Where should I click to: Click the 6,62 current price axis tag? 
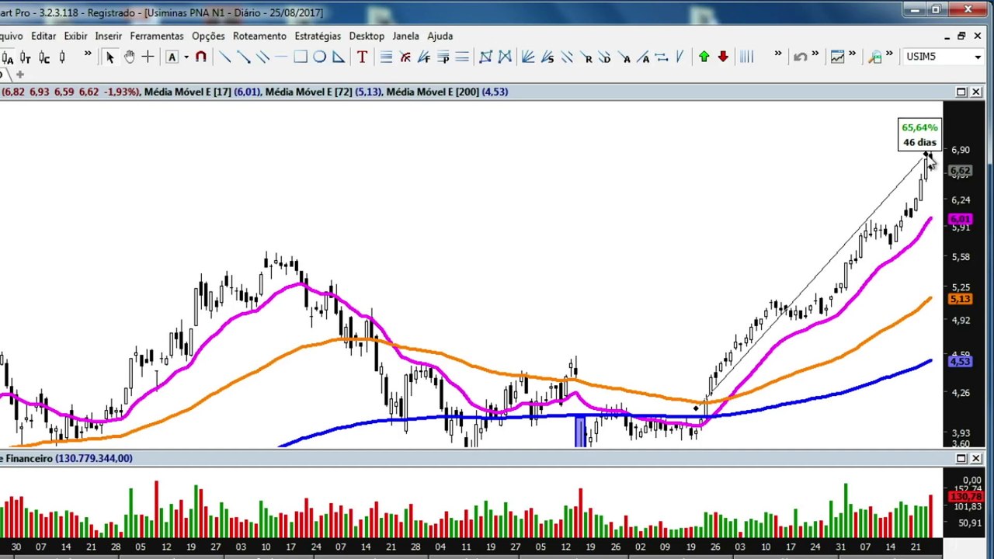[961, 170]
